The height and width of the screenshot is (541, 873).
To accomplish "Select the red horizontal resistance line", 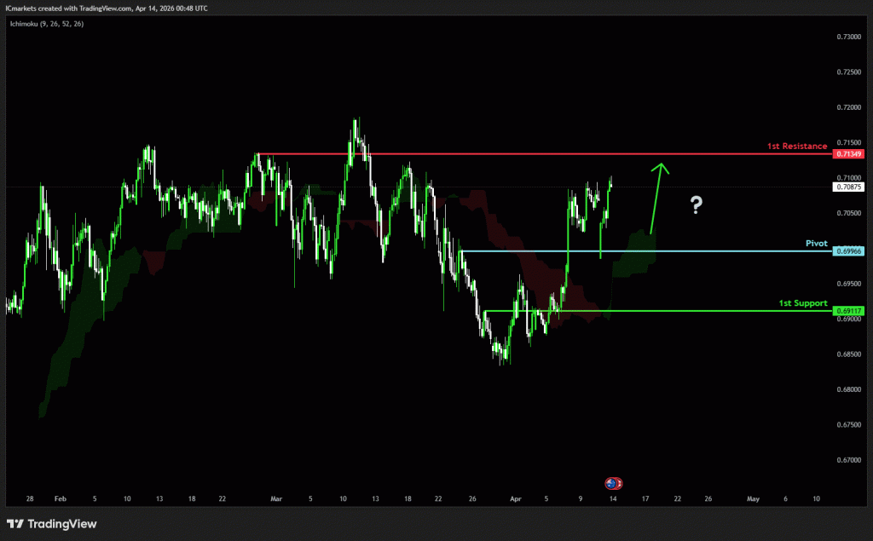I will click(x=546, y=154).
